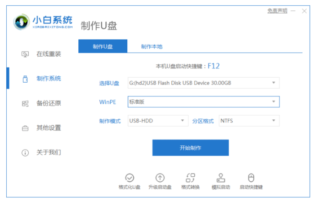Select the 制作系统 USB icon in sidebar

coord(25,79)
